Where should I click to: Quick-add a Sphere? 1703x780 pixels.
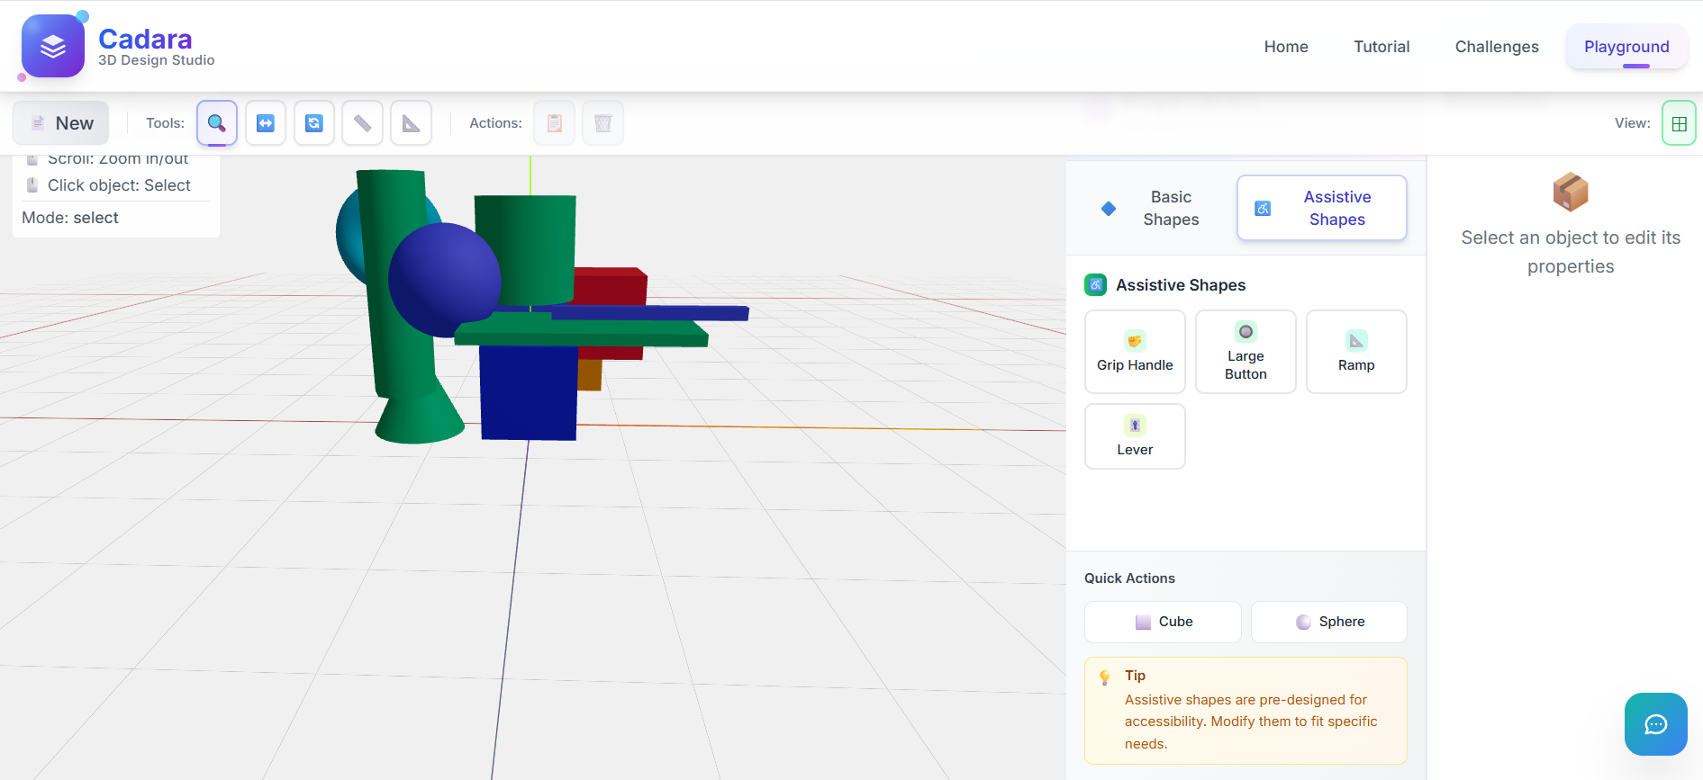coord(1329,622)
